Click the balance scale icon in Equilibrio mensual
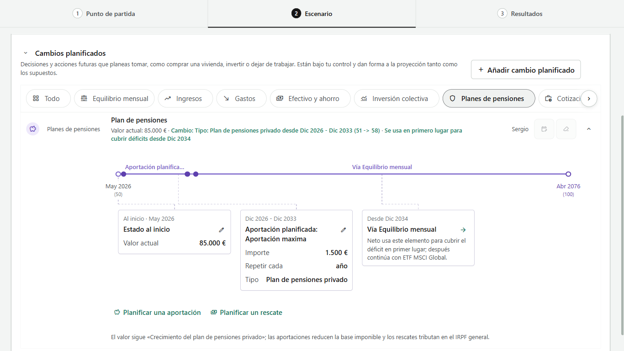Viewport: 624px width, 351px height. pos(84,98)
